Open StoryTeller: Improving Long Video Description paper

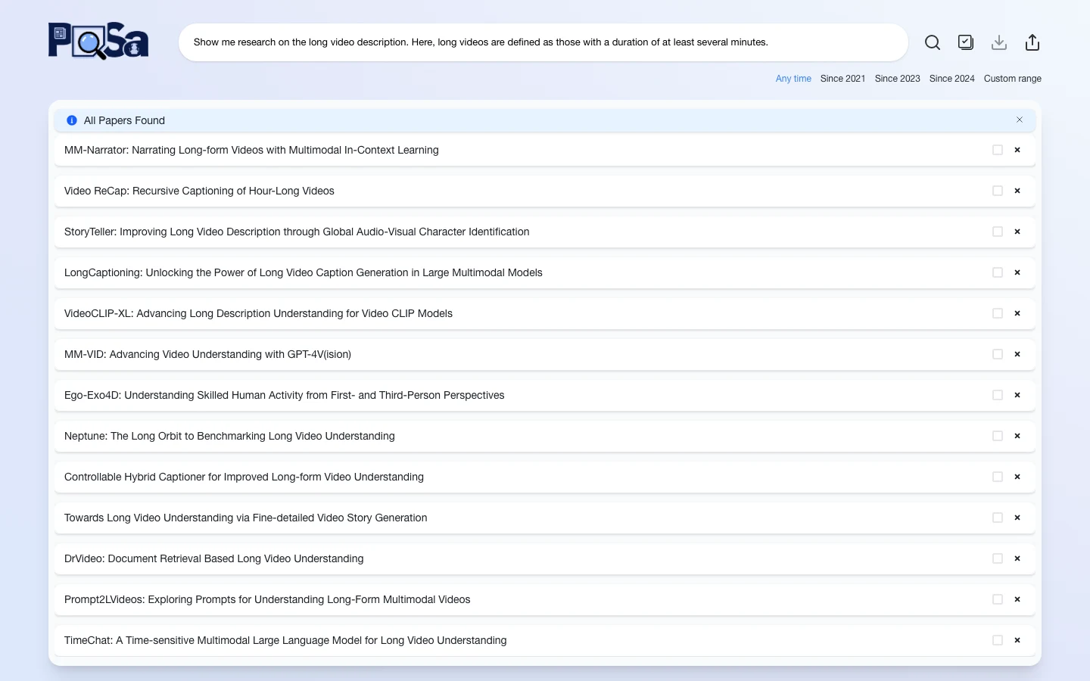click(x=297, y=232)
